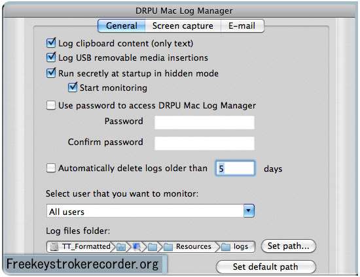Click the Set path... button

tap(289, 246)
